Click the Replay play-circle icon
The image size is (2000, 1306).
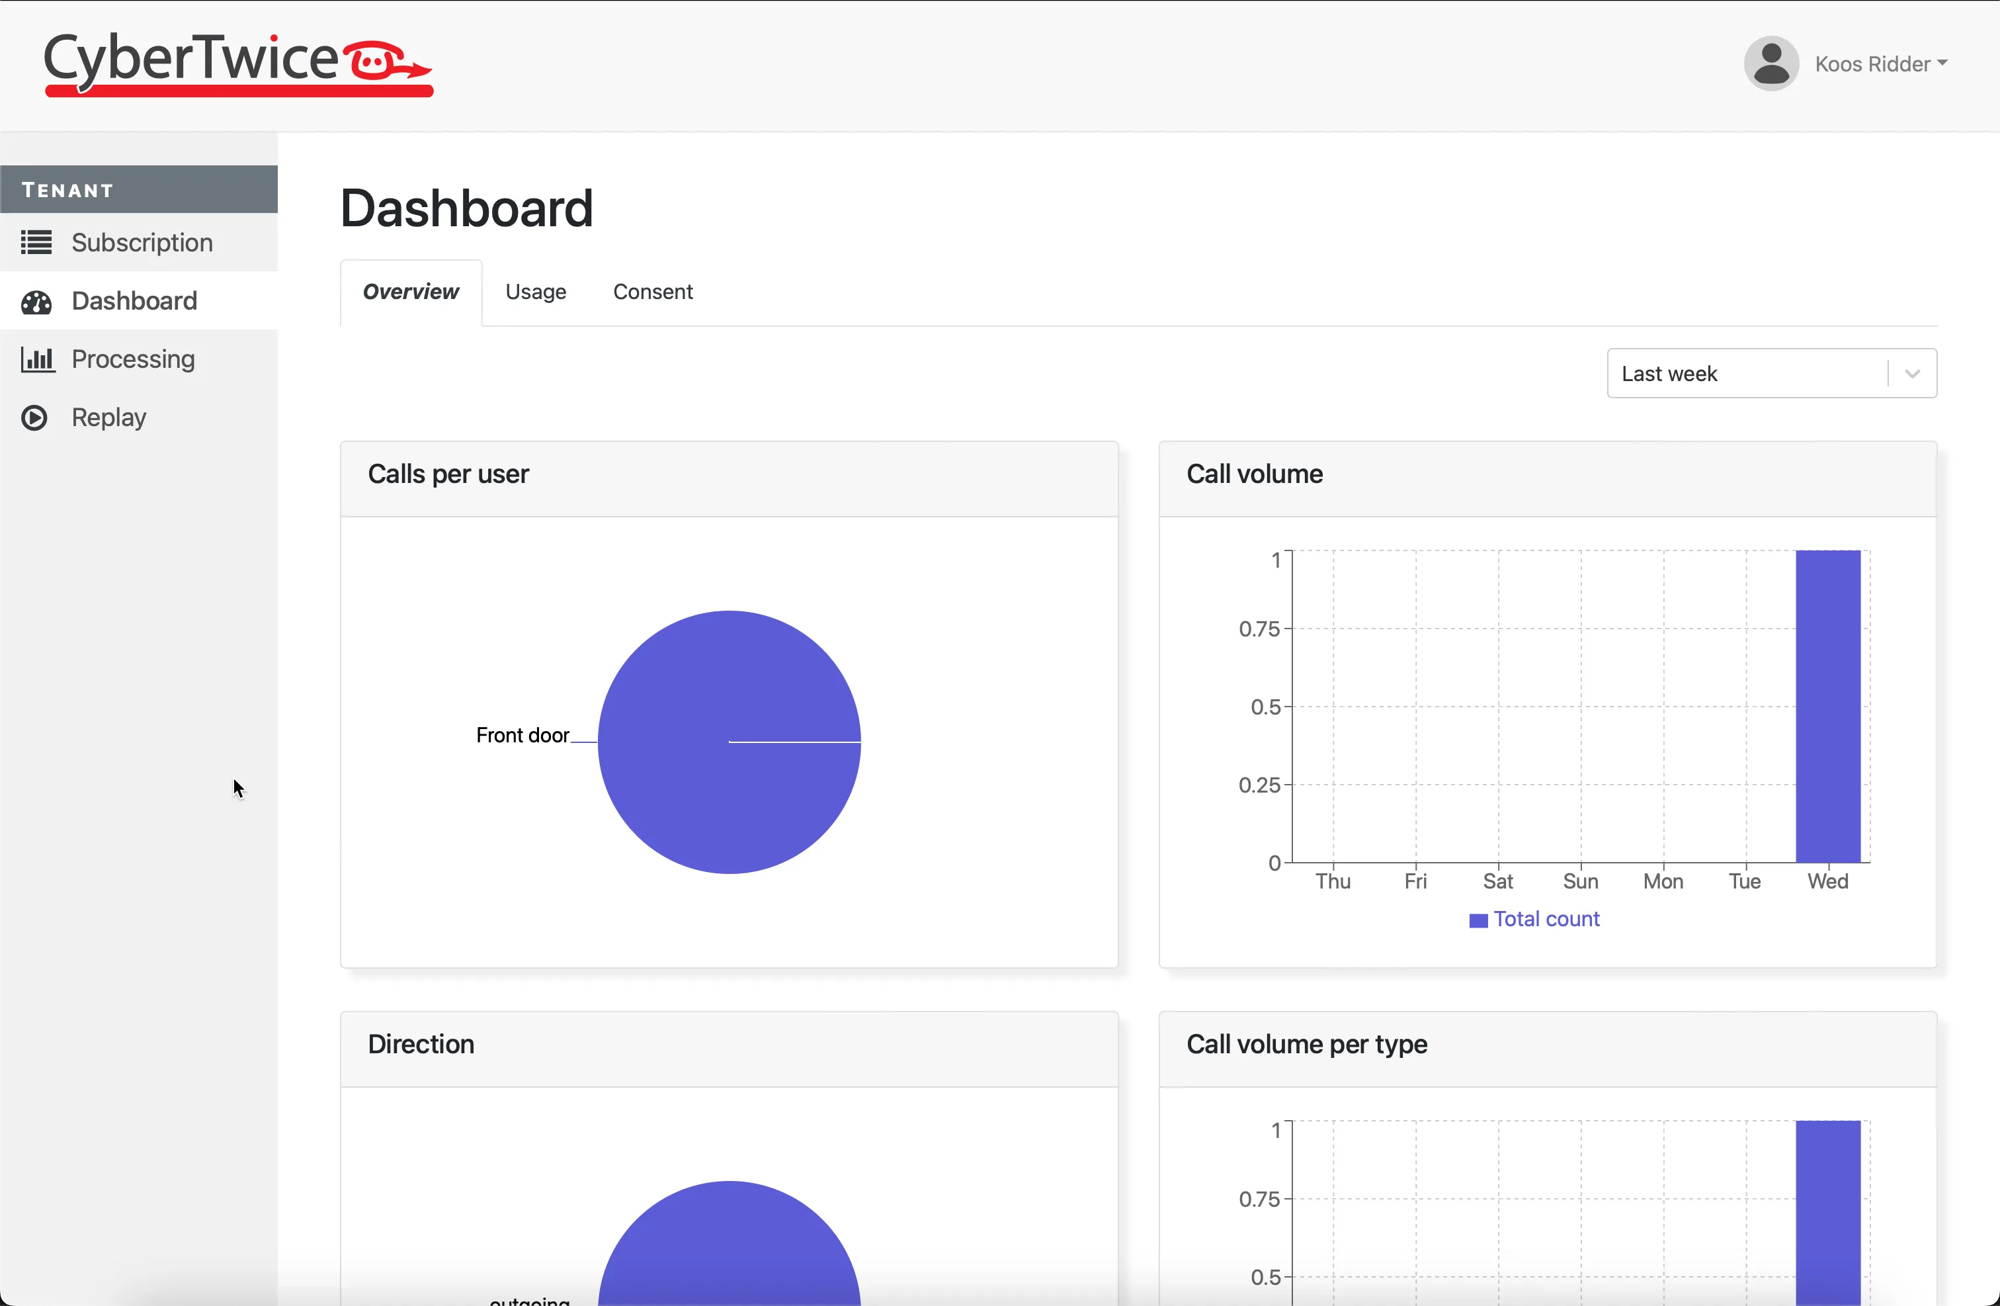coord(34,417)
